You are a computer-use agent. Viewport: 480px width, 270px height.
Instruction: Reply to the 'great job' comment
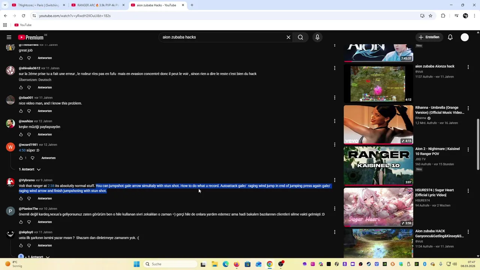(45, 58)
